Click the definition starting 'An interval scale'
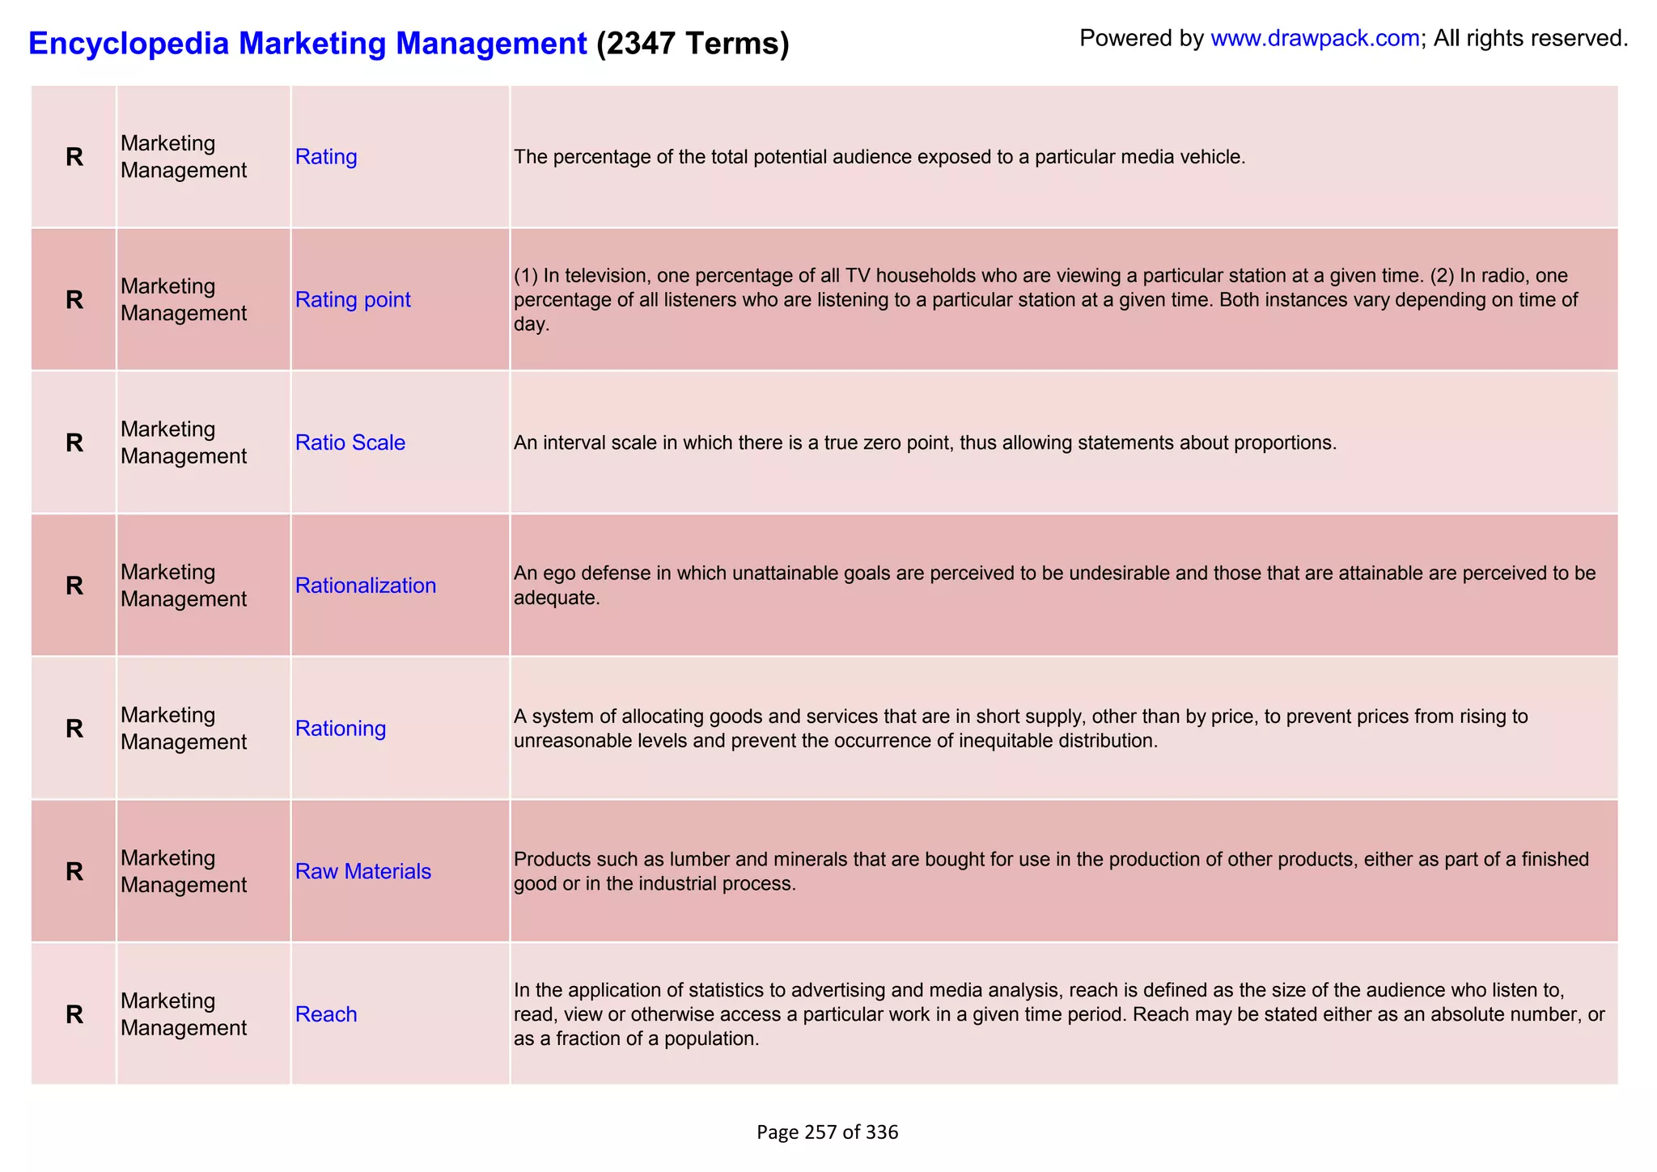 click(926, 443)
